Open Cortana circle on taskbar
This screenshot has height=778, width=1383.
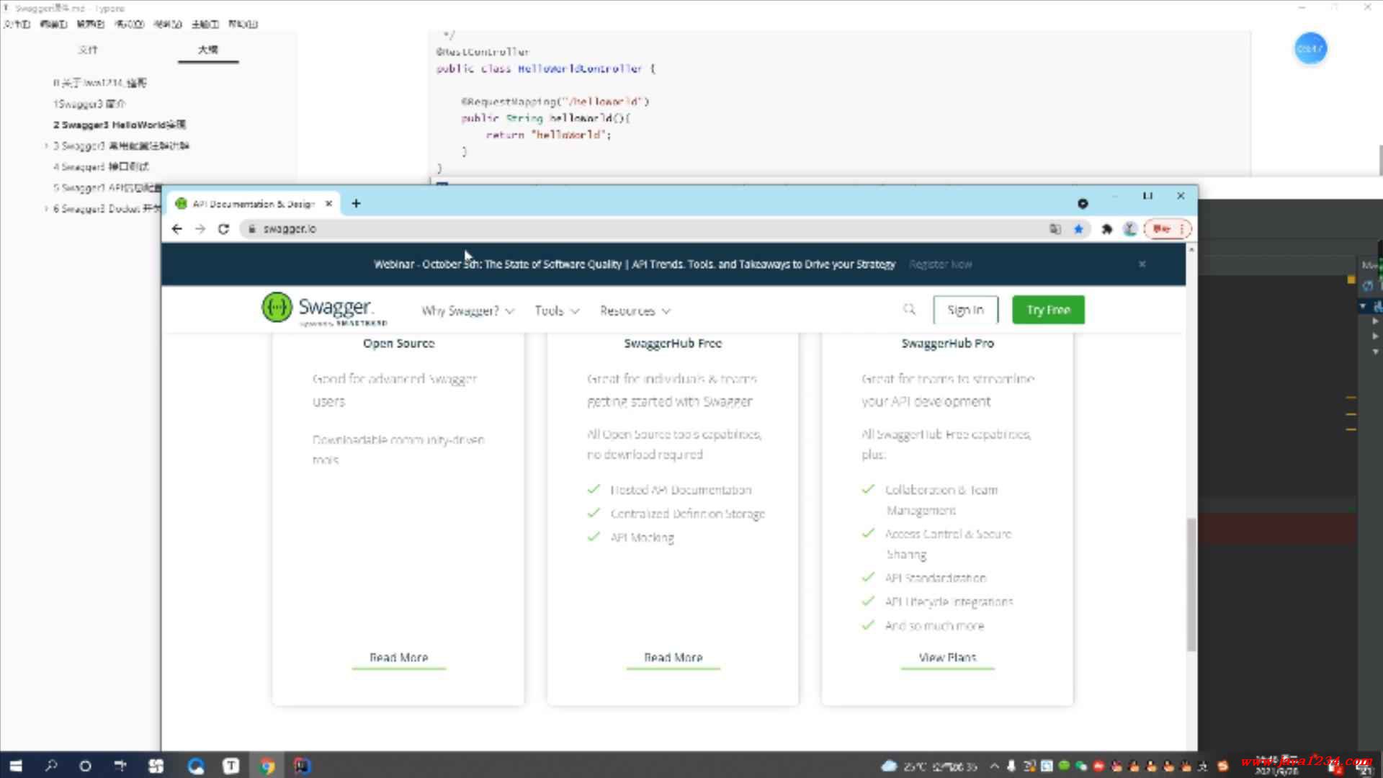pyautogui.click(x=85, y=766)
